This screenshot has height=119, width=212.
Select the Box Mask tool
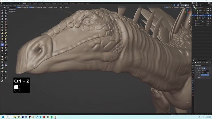(2, 57)
